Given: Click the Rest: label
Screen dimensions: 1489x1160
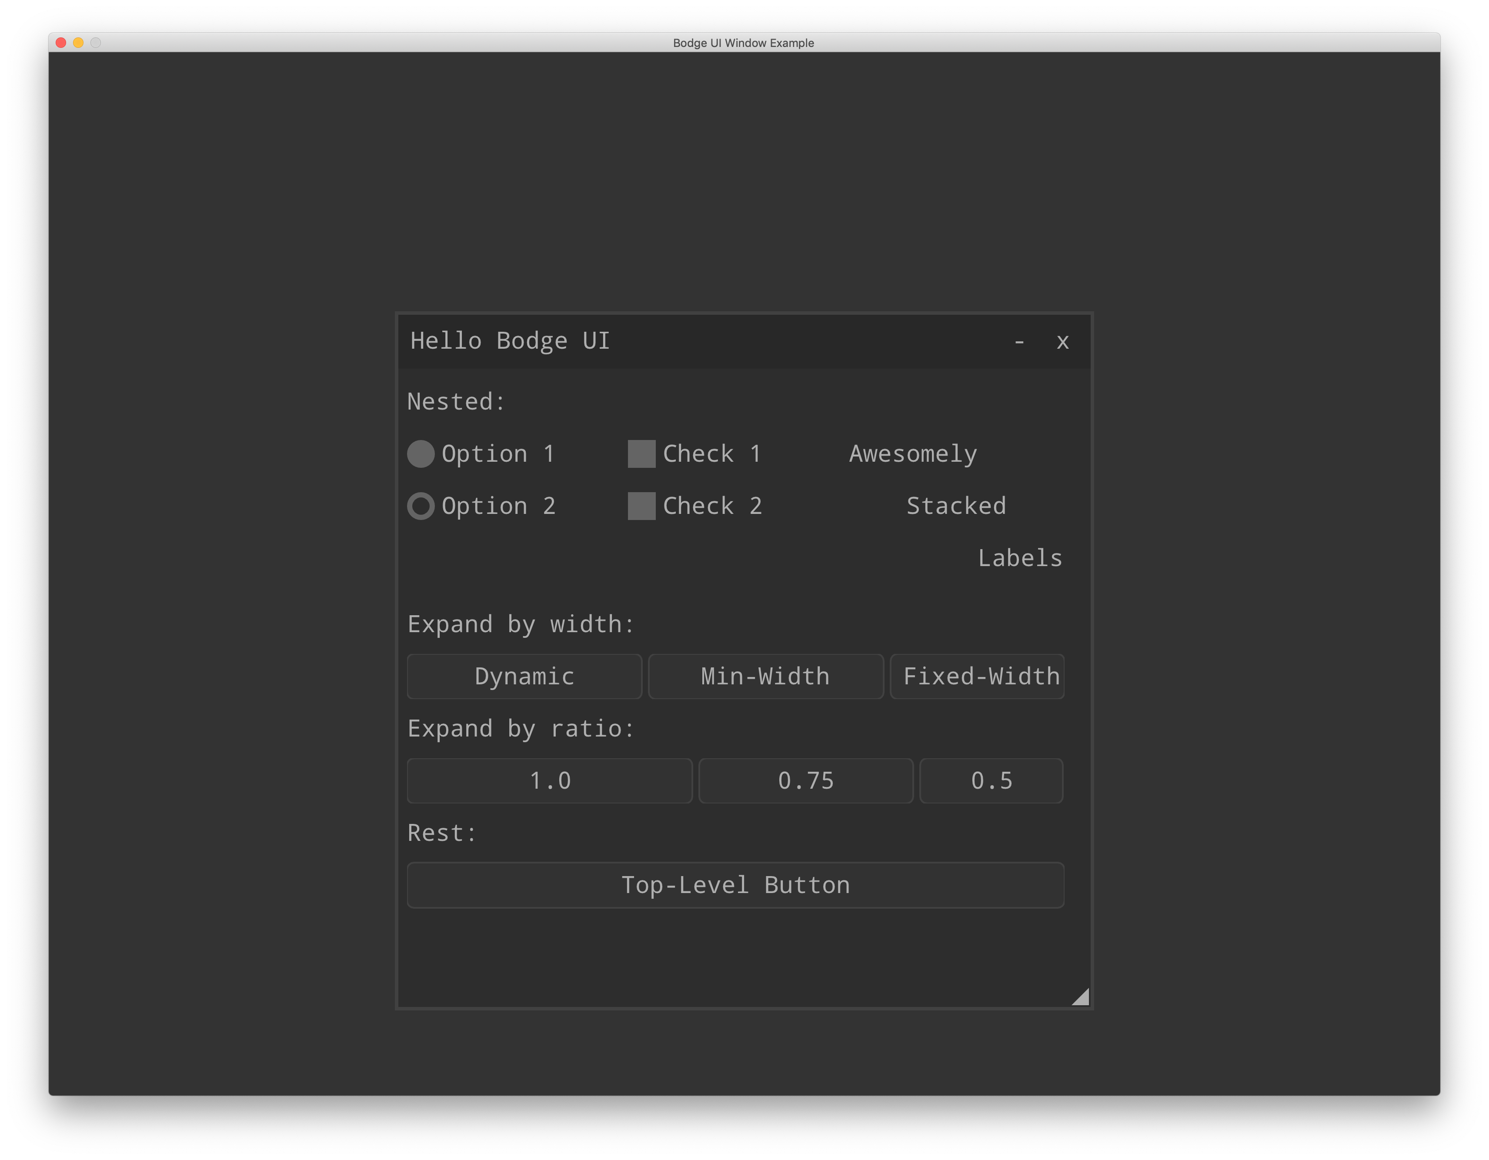Looking at the screenshot, I should 442,833.
